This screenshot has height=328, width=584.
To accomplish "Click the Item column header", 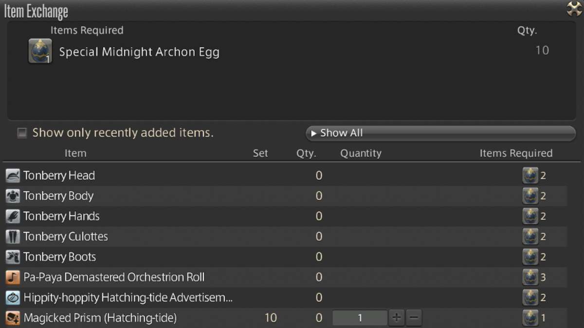I will point(75,153).
